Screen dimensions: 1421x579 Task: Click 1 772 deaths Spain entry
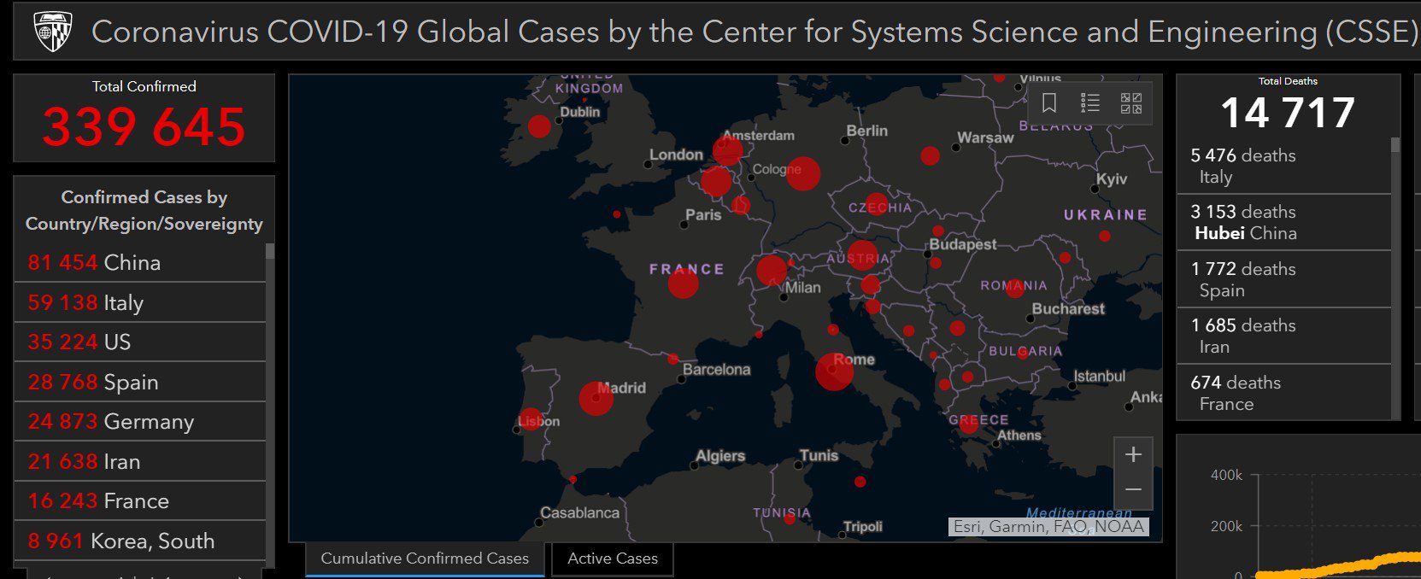[1284, 279]
